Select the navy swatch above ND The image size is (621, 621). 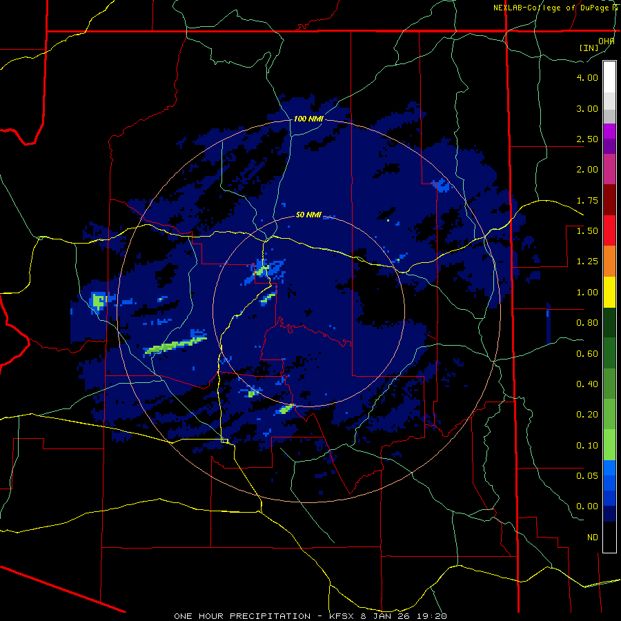coord(609,514)
